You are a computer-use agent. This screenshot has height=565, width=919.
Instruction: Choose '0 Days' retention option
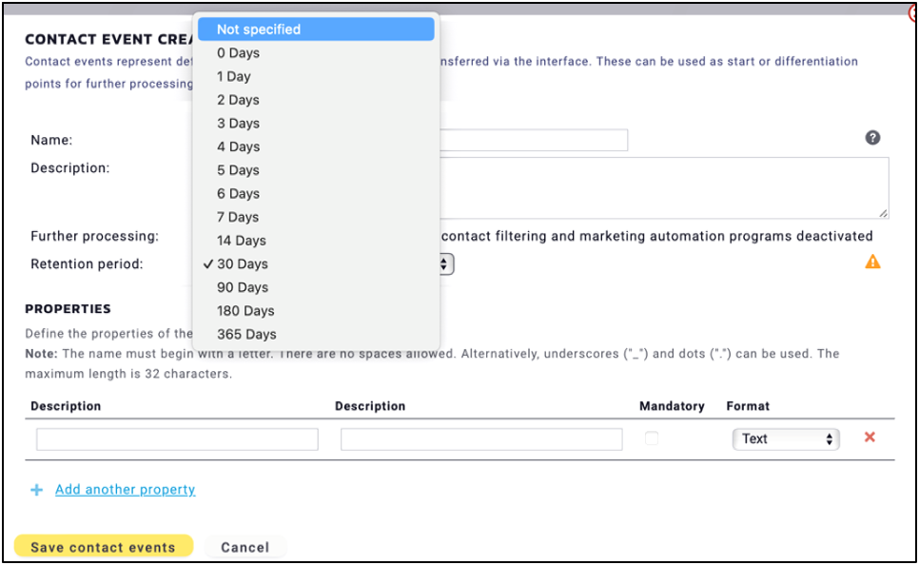(x=316, y=52)
